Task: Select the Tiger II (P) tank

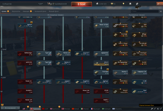Action: [44, 54]
